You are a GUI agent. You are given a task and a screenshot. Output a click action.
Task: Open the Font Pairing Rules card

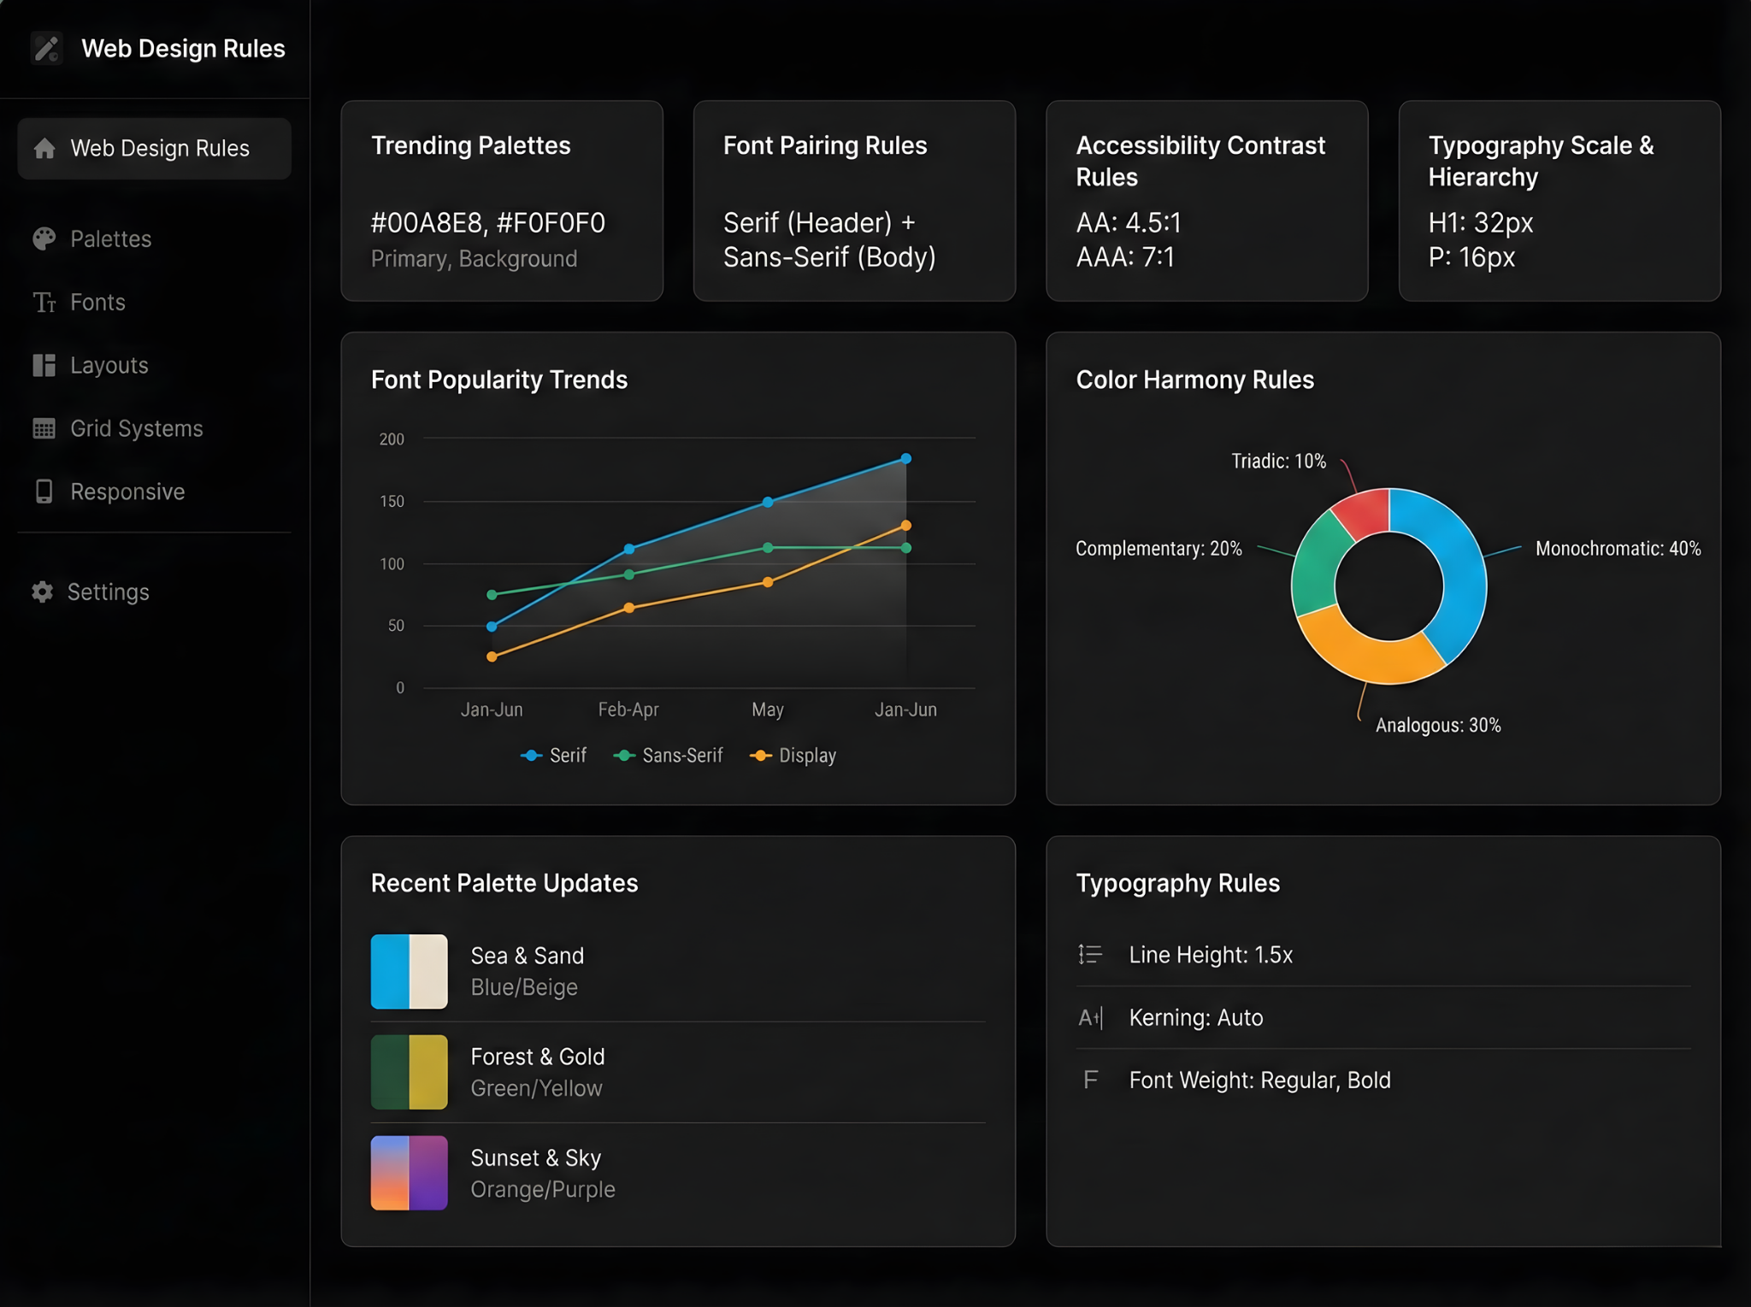click(854, 201)
